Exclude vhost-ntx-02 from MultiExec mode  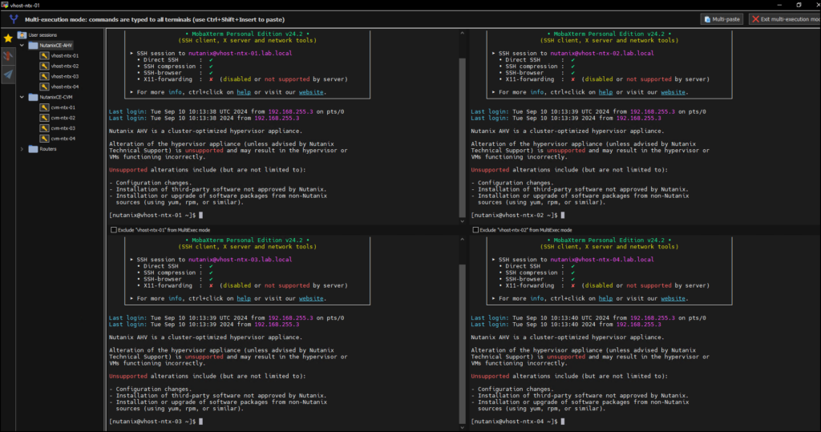475,230
